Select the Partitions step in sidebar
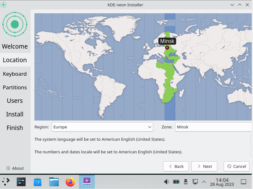 15,87
